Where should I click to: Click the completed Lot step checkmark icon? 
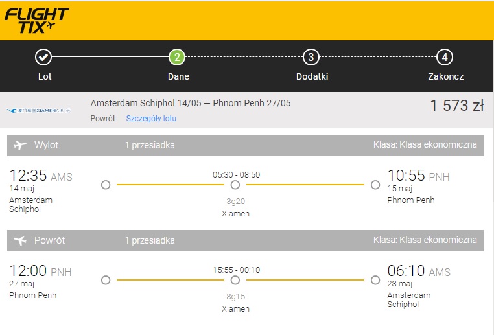pos(43,57)
